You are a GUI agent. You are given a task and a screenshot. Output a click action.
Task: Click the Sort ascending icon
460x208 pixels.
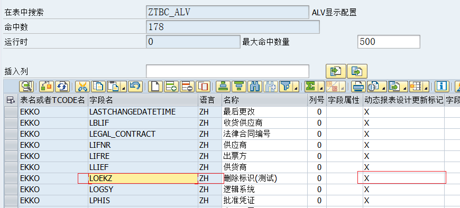pyautogui.click(x=223, y=87)
